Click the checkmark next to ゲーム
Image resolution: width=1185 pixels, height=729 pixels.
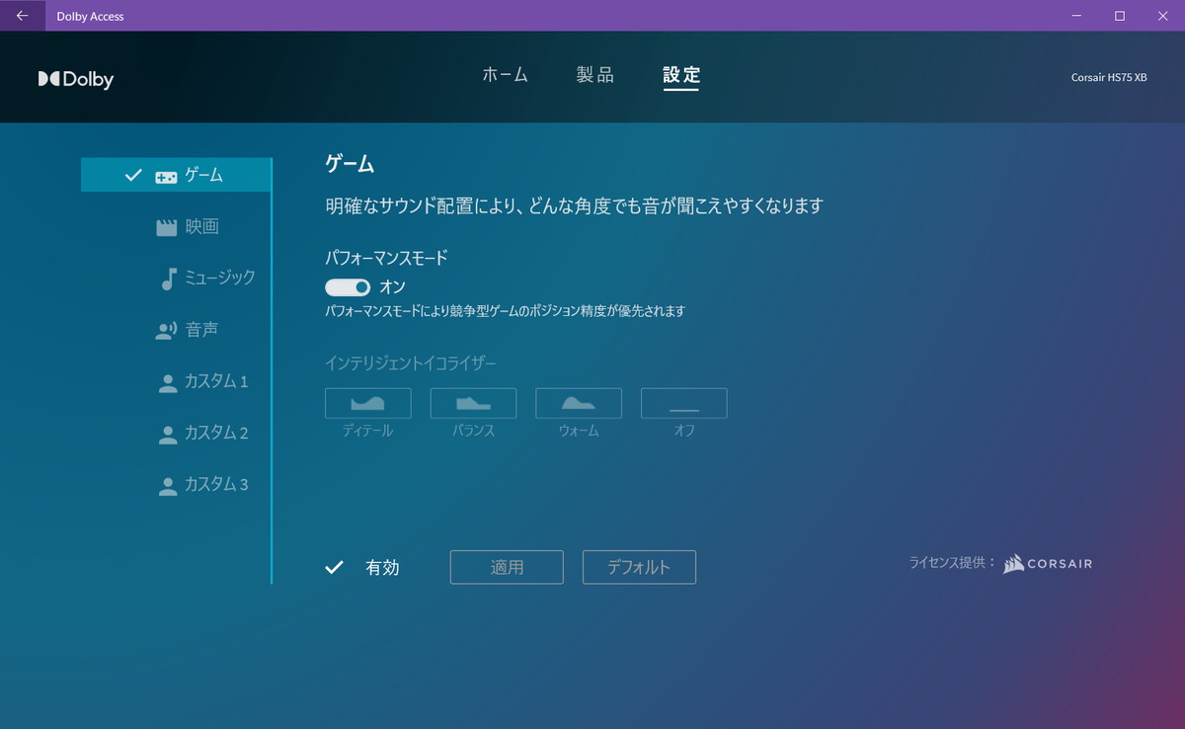click(x=133, y=175)
